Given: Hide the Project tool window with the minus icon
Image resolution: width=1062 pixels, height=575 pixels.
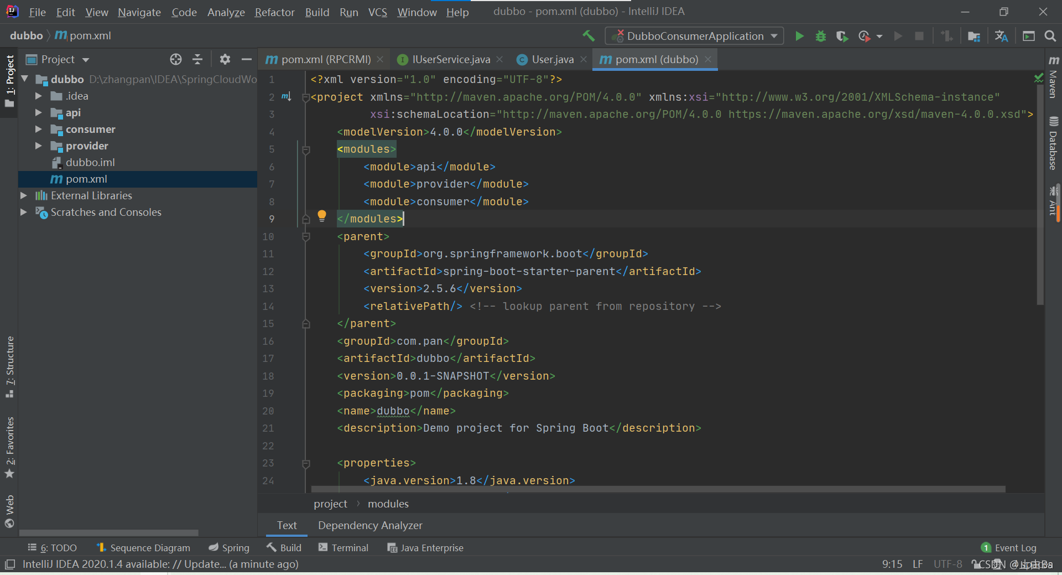Looking at the screenshot, I should [x=247, y=59].
